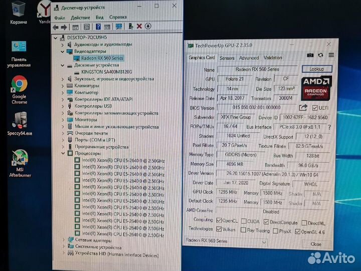361x271 pixels.
Task: Toggle the PhysX checkbox
Action: click(275, 231)
